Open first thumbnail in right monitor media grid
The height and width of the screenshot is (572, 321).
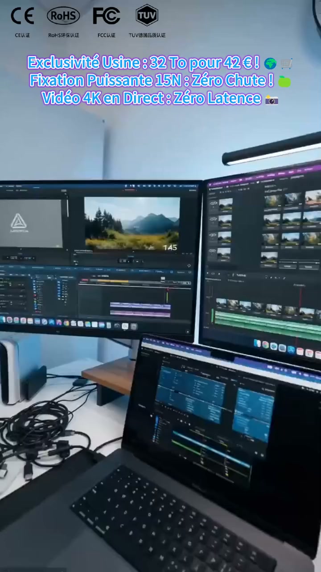pos(272,201)
